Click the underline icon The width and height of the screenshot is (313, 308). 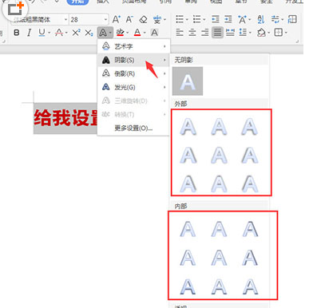coord(42,33)
